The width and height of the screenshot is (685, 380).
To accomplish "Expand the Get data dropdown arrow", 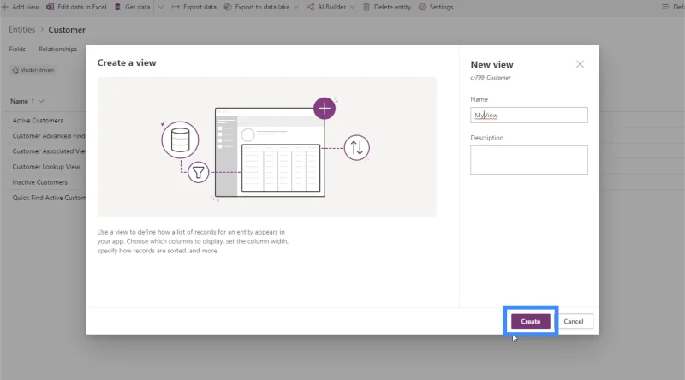I will tap(161, 7).
